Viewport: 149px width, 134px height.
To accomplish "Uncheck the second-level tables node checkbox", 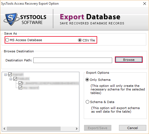I will pos(15,79).
